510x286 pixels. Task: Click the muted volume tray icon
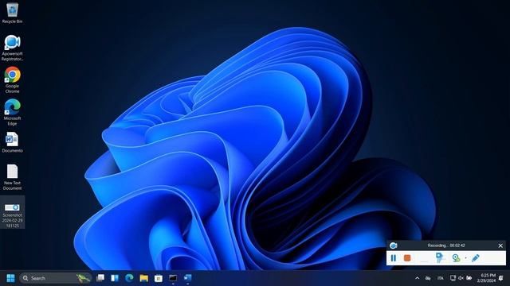(461, 278)
